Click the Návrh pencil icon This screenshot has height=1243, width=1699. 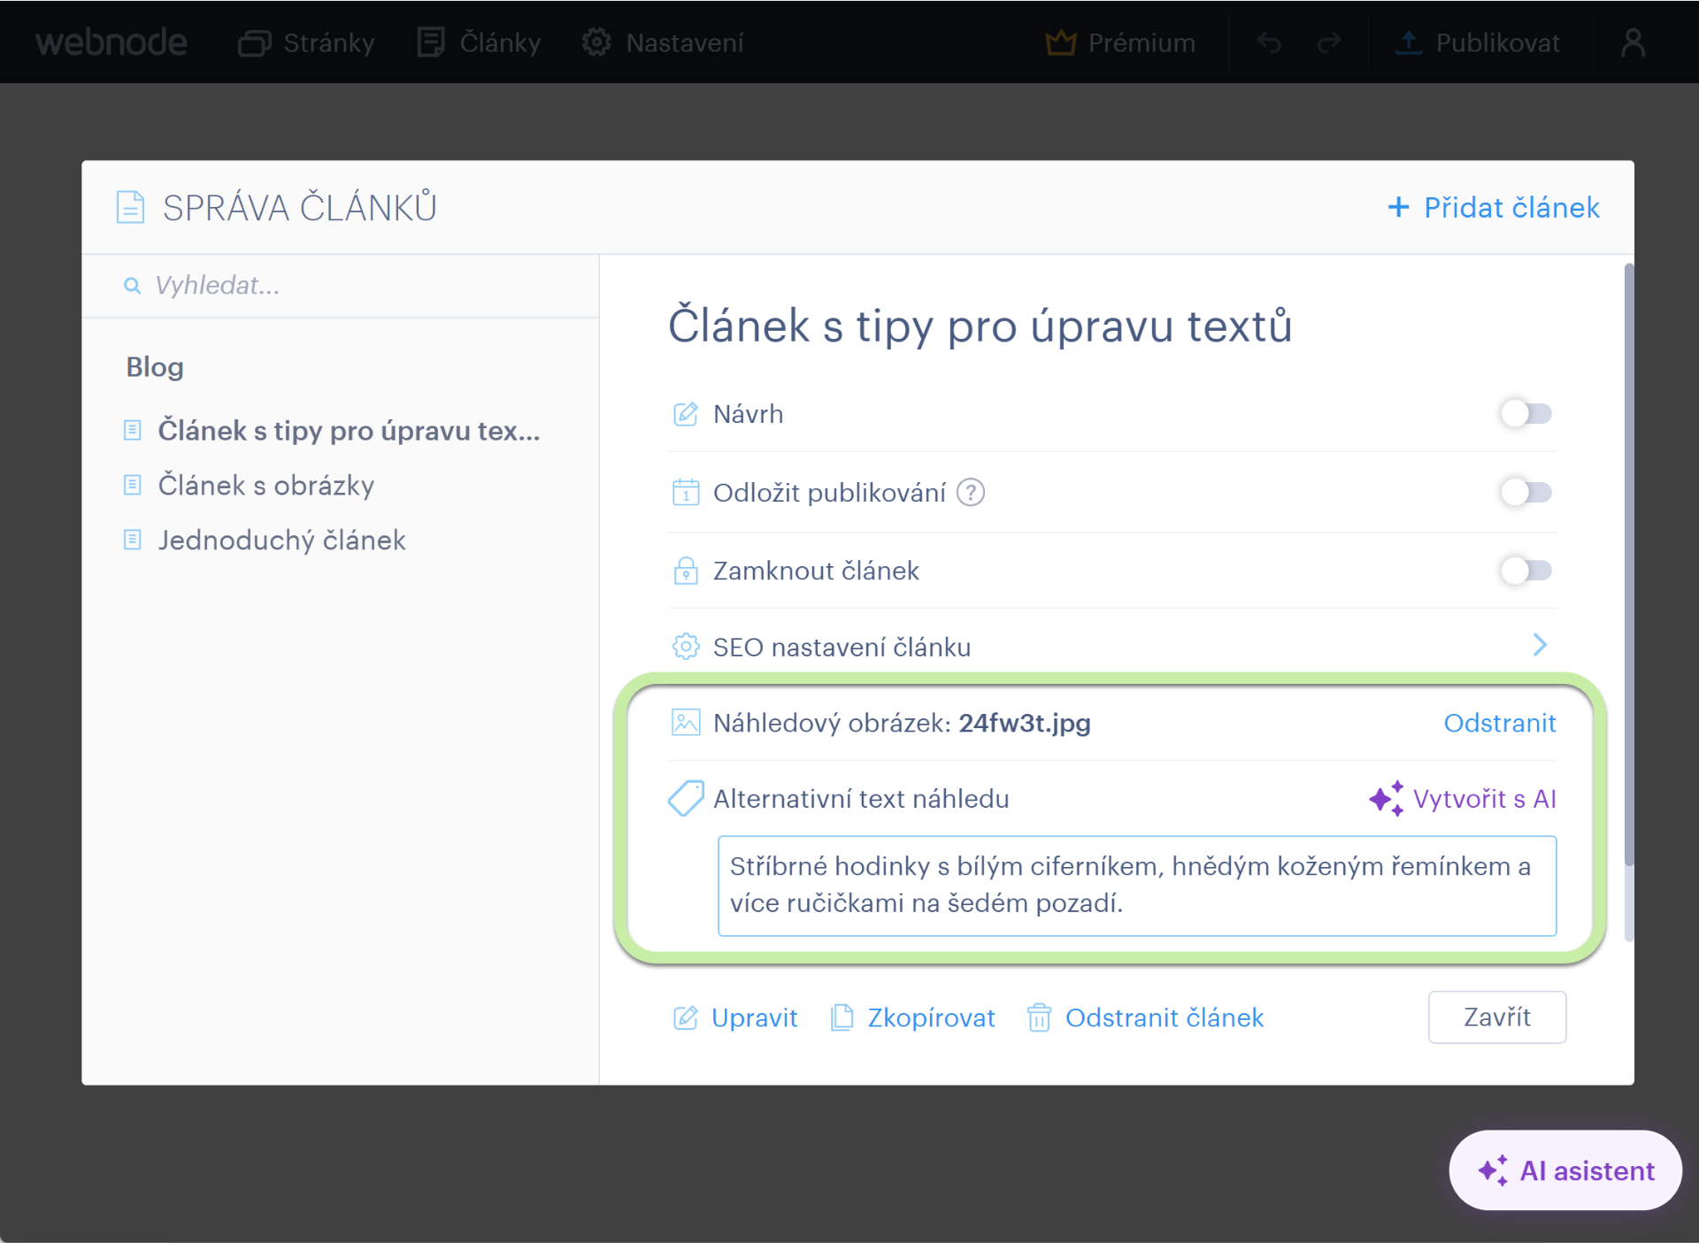[x=686, y=414]
